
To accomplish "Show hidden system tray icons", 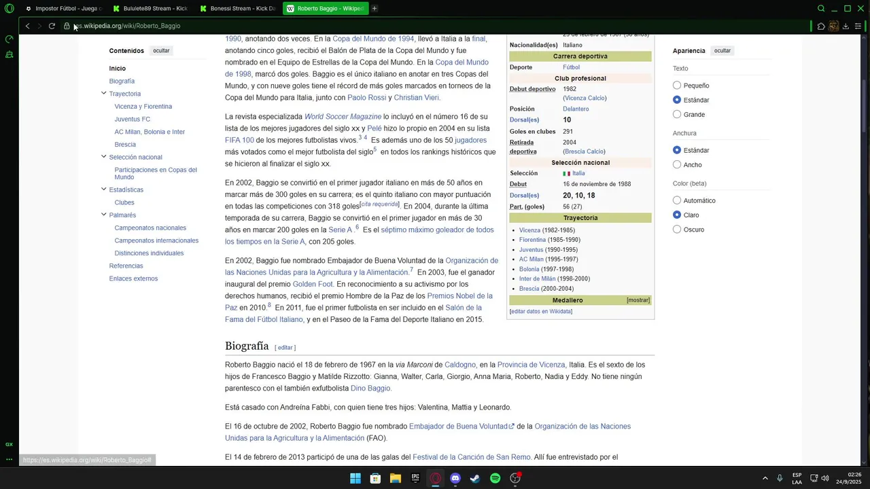I will pos(765,478).
